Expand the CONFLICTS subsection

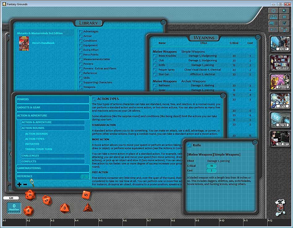53,161
